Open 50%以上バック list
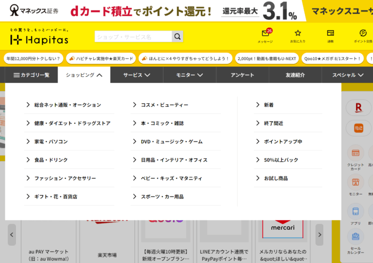 [288, 160]
